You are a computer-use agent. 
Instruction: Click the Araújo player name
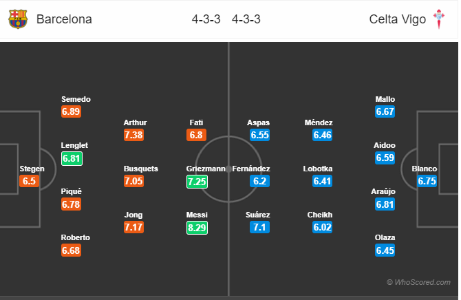383,191
